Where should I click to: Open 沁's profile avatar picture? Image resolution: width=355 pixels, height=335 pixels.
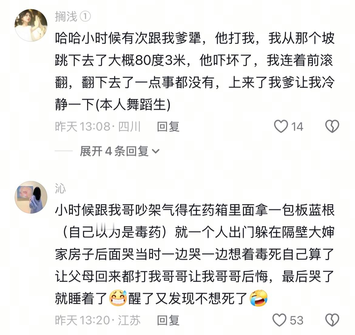click(31, 197)
